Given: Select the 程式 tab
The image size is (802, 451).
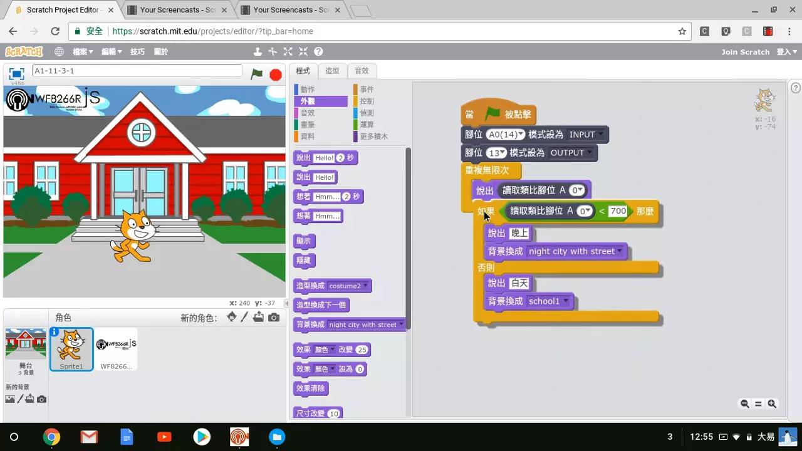Looking at the screenshot, I should (303, 71).
